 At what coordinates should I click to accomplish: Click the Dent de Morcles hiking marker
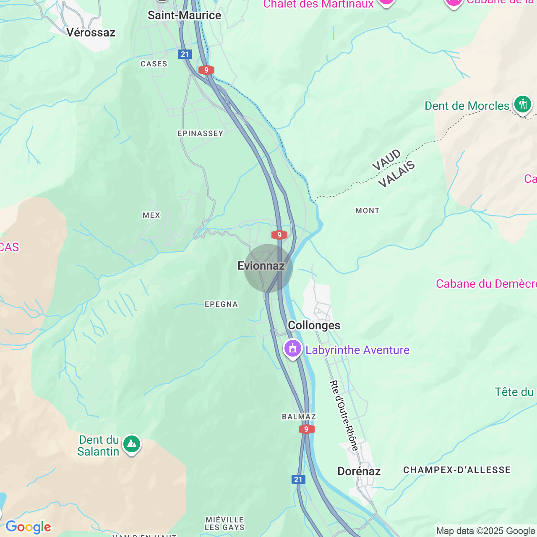pyautogui.click(x=522, y=104)
